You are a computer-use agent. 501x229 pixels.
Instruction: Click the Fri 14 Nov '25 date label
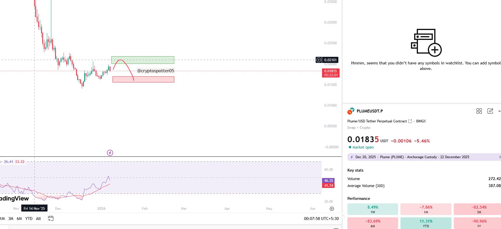click(34, 209)
